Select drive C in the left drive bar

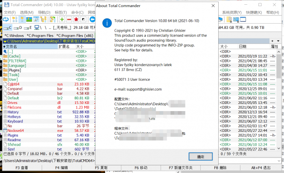point(8,28)
